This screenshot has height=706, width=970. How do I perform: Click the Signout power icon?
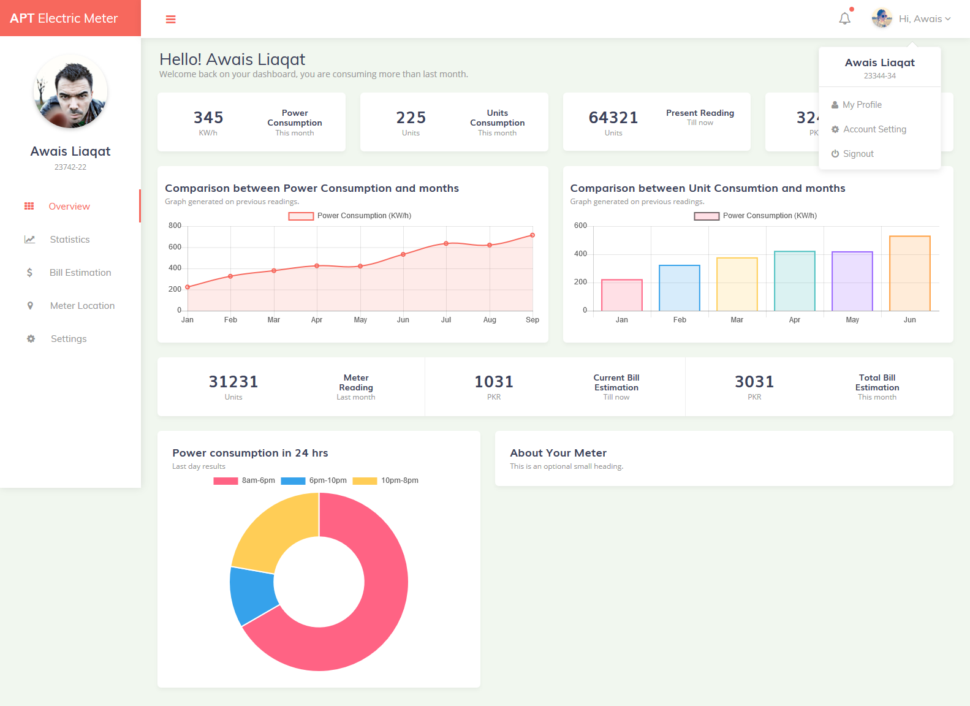(835, 154)
